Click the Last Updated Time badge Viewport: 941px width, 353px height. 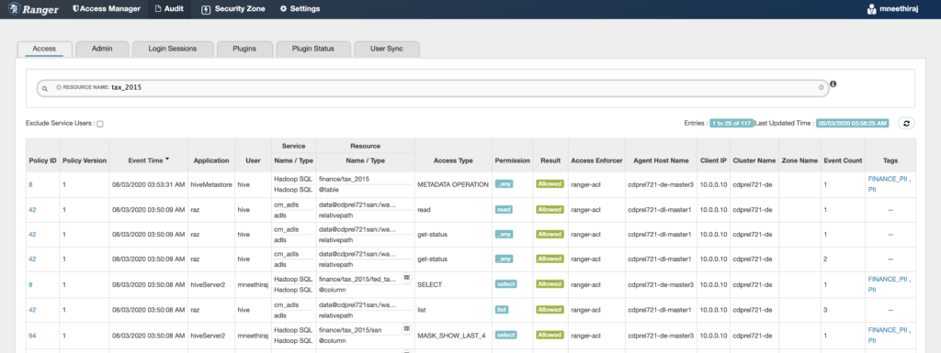(x=852, y=123)
